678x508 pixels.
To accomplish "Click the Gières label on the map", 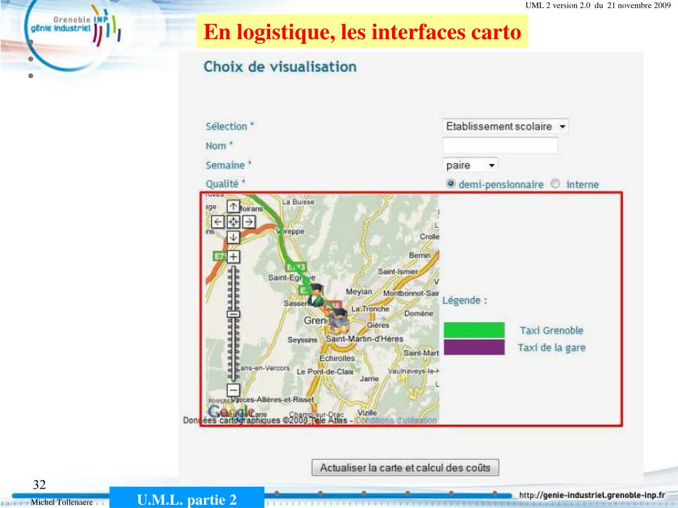I will 378,325.
